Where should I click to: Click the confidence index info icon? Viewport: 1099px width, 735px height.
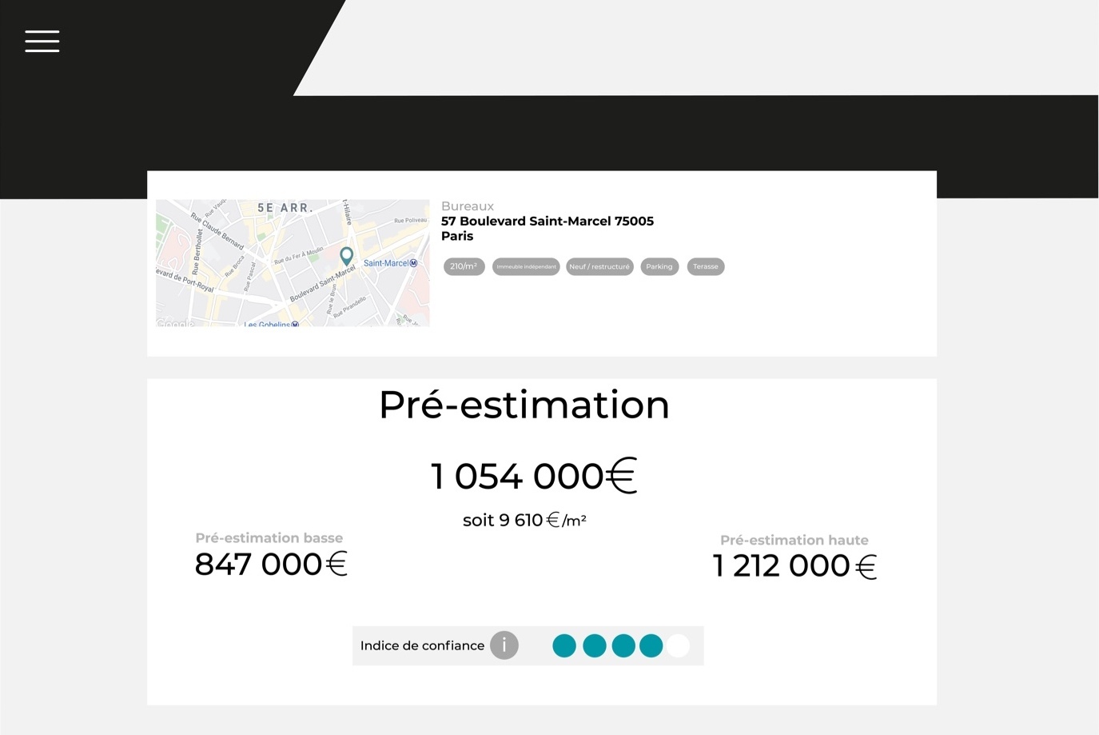pyautogui.click(x=504, y=645)
